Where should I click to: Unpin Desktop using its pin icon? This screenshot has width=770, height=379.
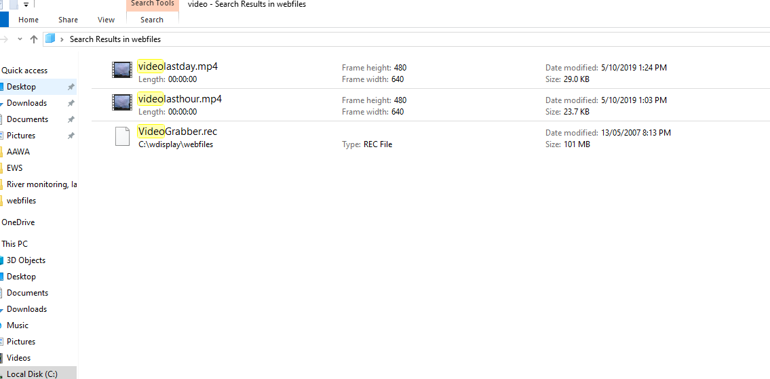point(71,87)
